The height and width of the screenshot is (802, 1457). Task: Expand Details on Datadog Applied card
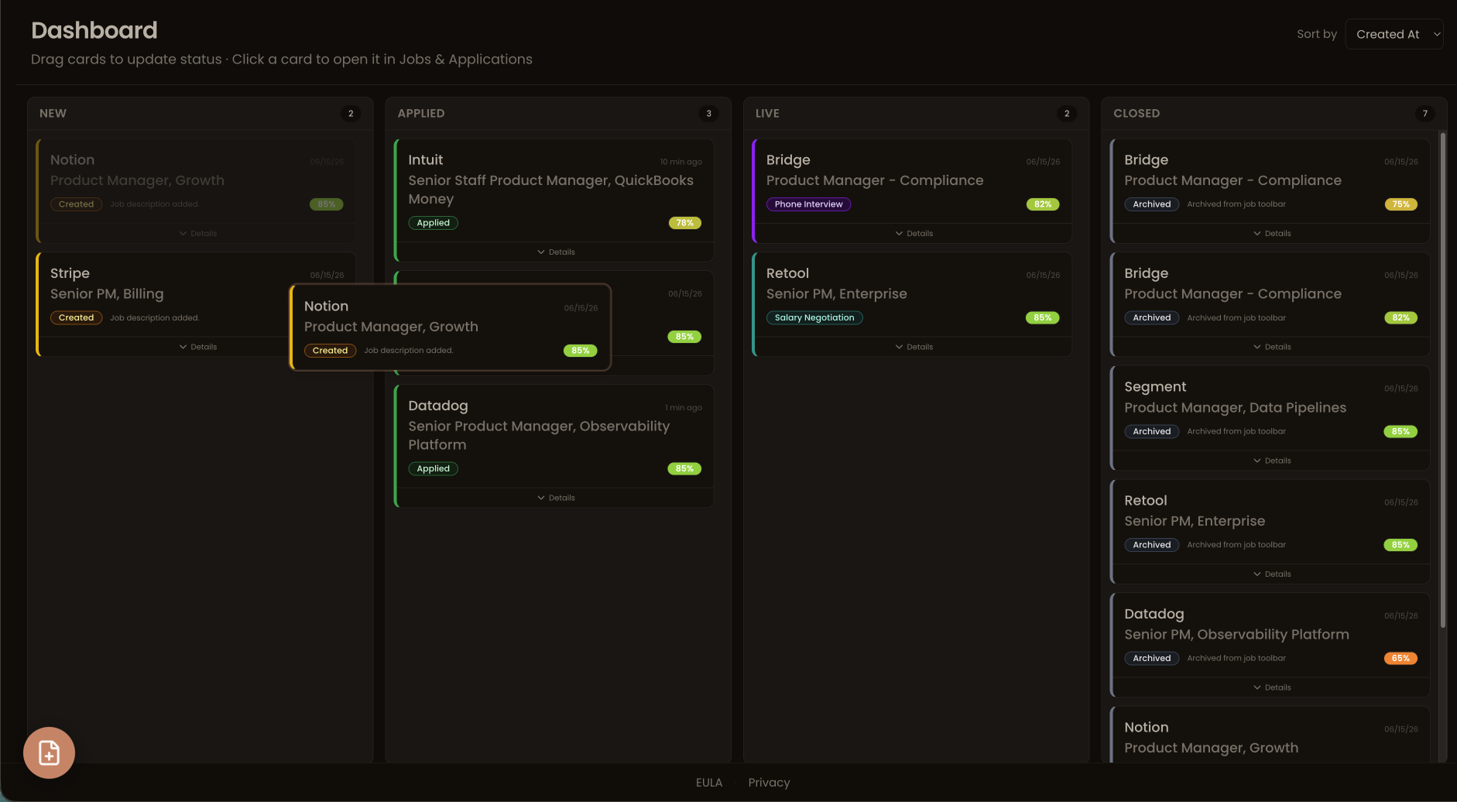[x=556, y=498]
